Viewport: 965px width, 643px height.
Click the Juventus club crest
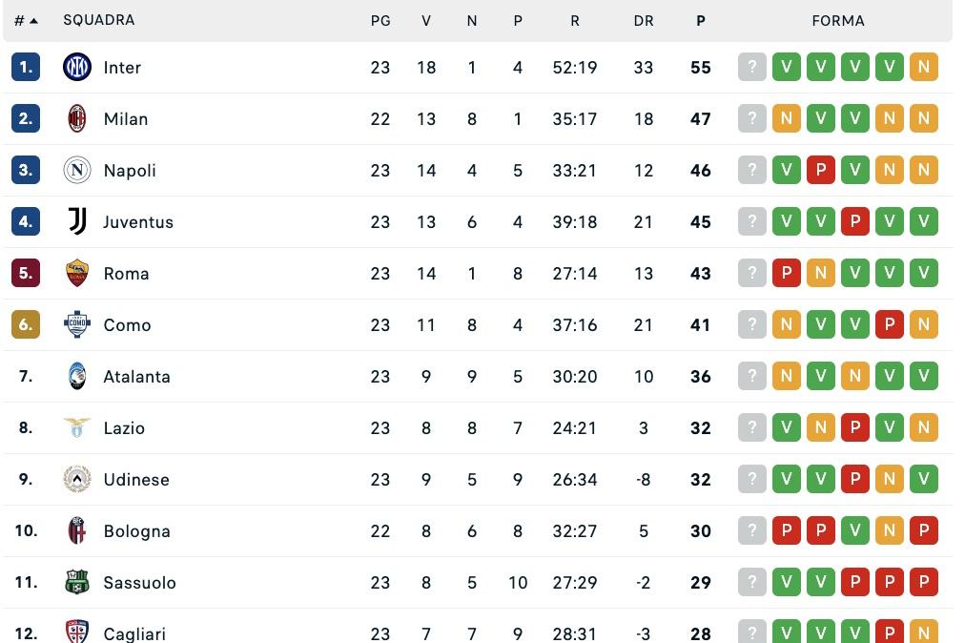pos(77,221)
